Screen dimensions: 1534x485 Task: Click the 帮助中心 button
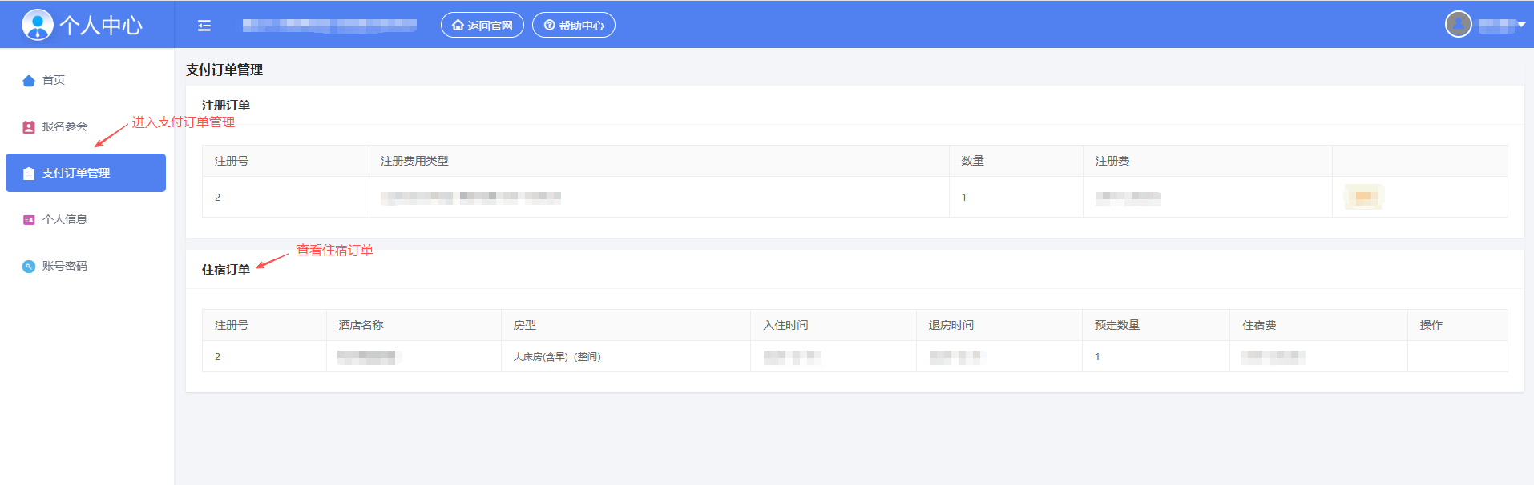pyautogui.click(x=574, y=25)
